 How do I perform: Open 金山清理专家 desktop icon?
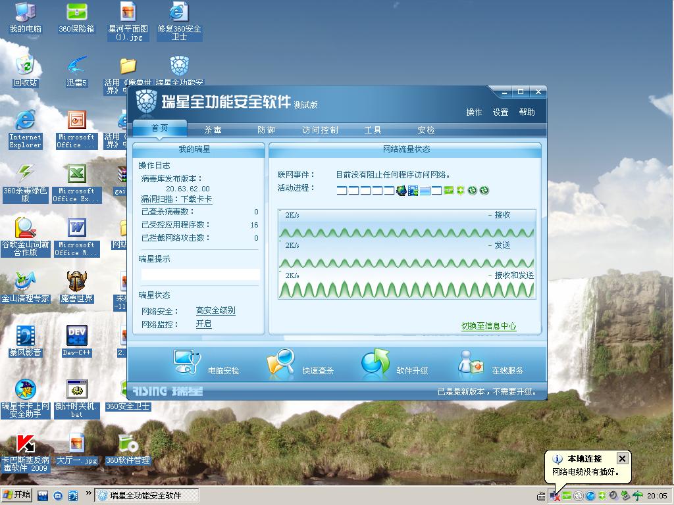pyautogui.click(x=26, y=287)
